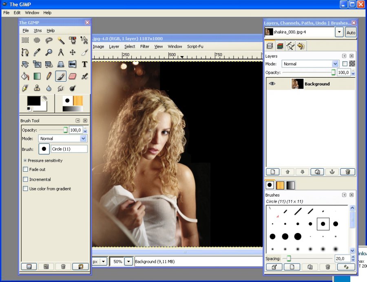
Task: Click the foreground black color swatch
Action: [34, 101]
